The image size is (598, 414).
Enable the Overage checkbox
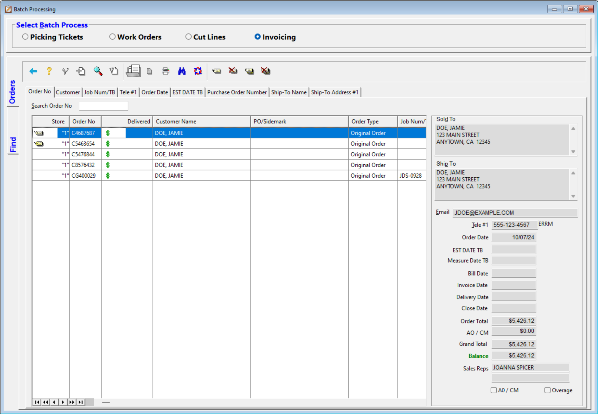pyautogui.click(x=547, y=390)
